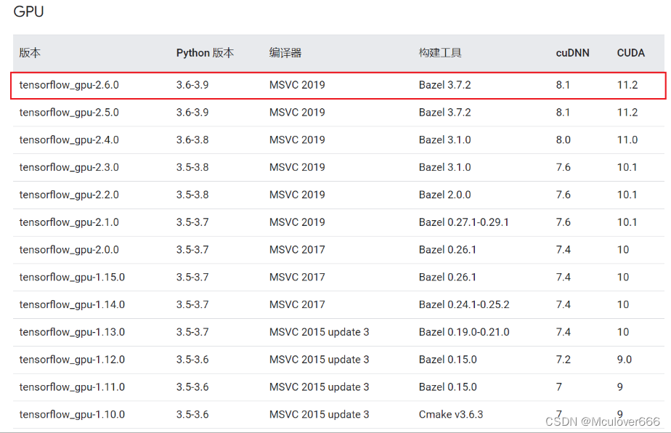Click cuDNN 8.0 in tensorflow_gpu-2.4.0 row

[x=564, y=139]
